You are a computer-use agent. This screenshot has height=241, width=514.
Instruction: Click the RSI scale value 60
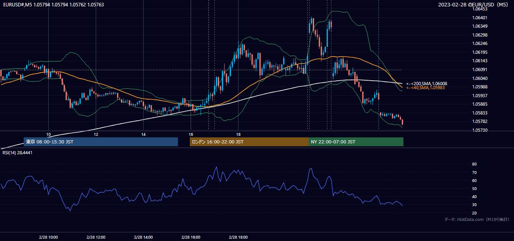point(474,180)
